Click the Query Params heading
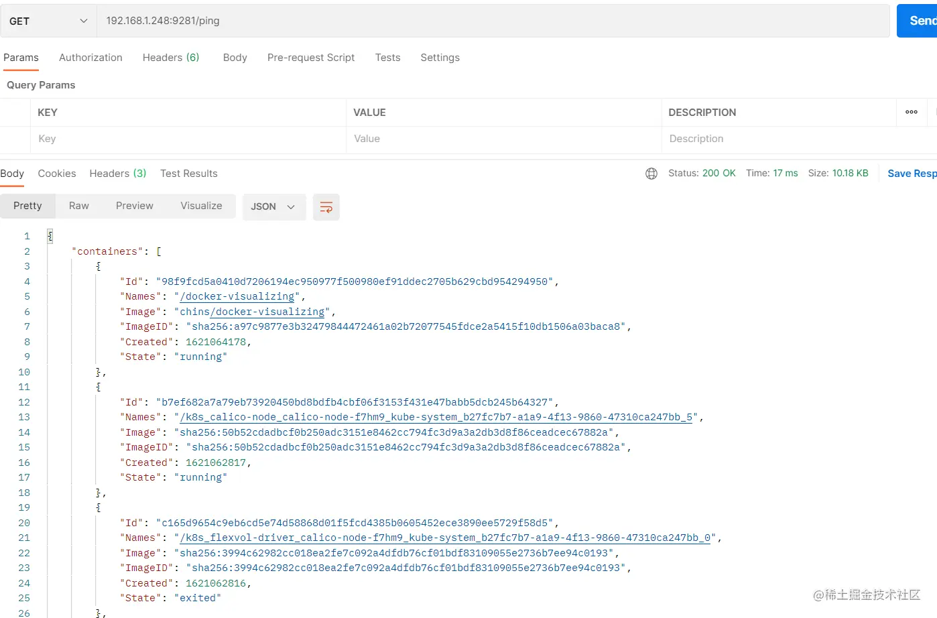Viewport: 937px width, 618px height. click(x=41, y=85)
